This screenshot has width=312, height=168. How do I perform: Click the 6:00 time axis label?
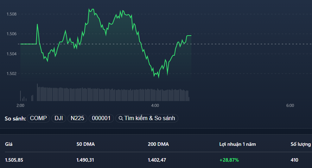[290, 105]
